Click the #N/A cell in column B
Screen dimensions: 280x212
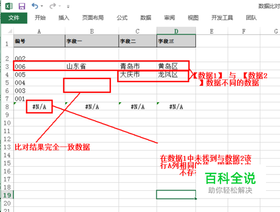(92, 107)
